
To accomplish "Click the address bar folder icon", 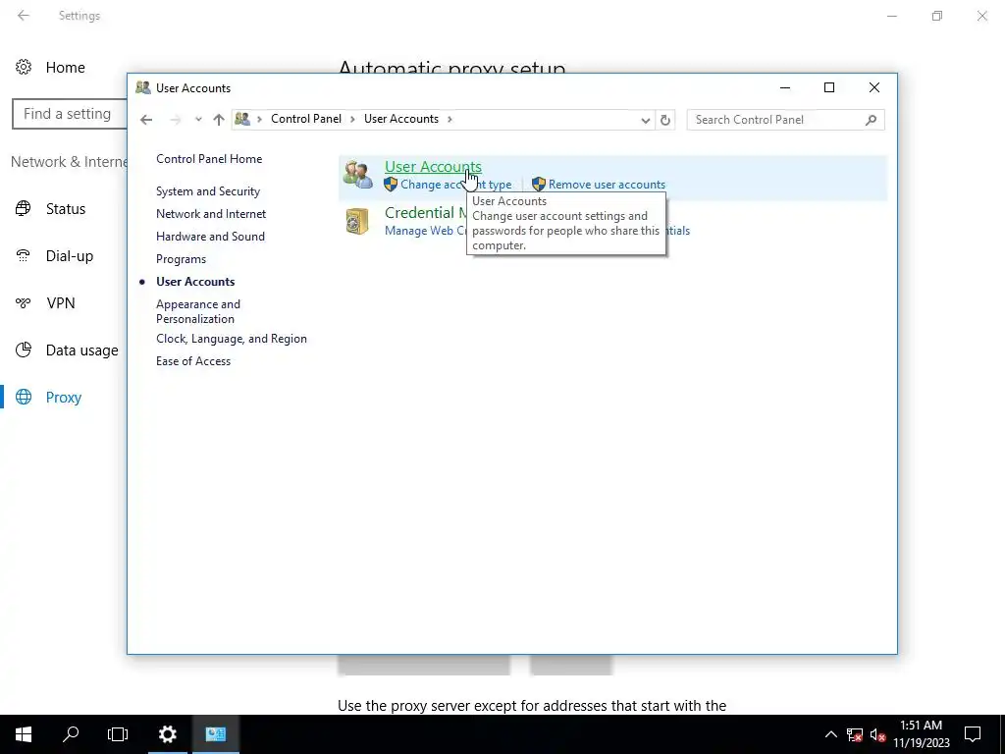I will tap(242, 119).
